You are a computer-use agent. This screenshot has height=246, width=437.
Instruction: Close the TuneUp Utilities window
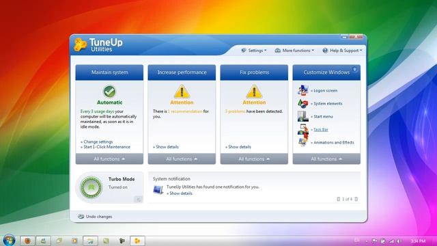(356, 37)
